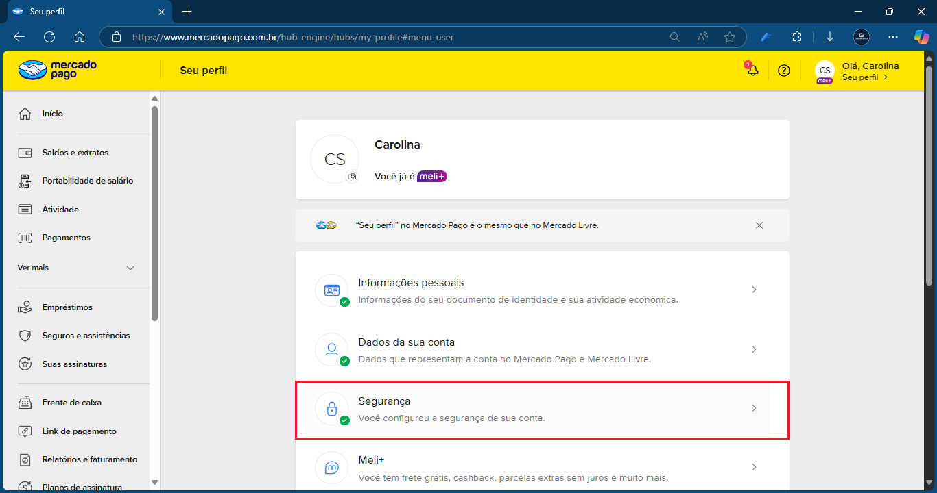Open the Segurança settings row
The image size is (937, 493).
(x=542, y=409)
